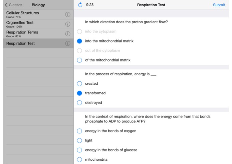Open info for Organelles Test
Image resolution: width=232 pixels, height=164 pixels.
click(x=68, y=24)
